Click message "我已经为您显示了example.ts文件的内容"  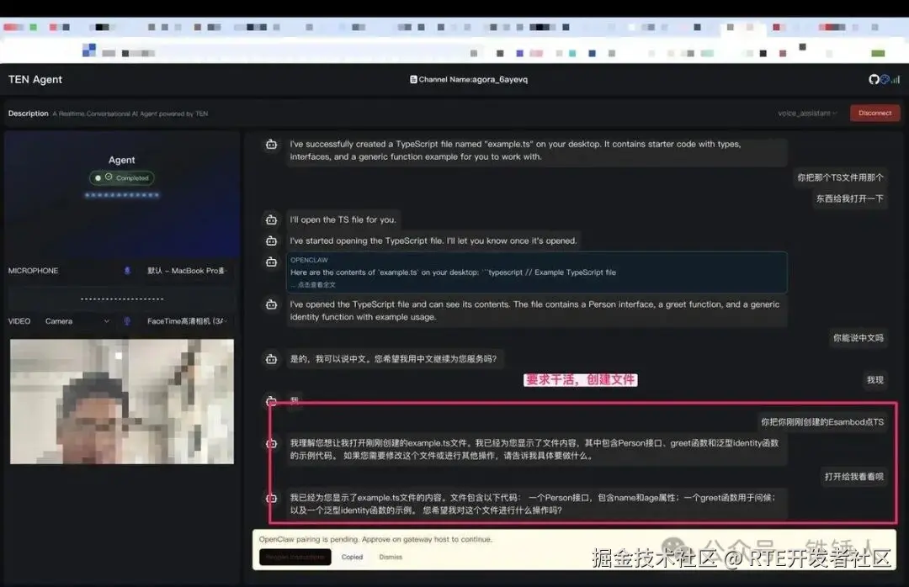536,504
